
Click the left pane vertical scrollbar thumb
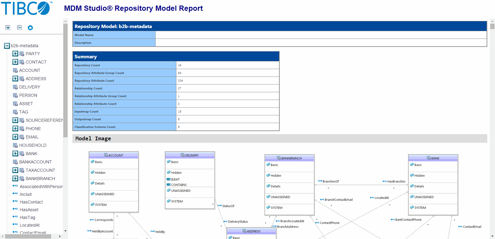click(x=65, y=80)
